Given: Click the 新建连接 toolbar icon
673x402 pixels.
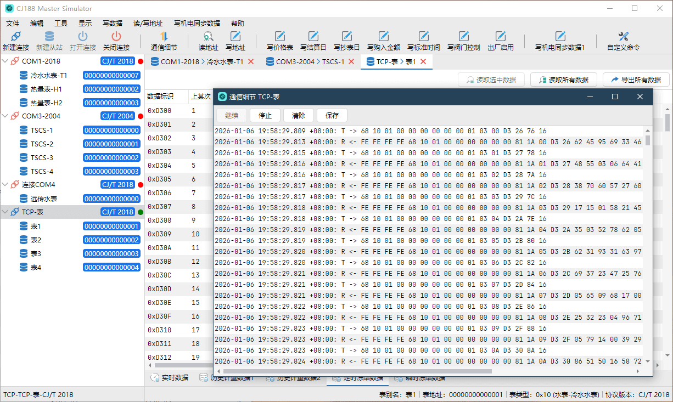Looking at the screenshot, I should (x=15, y=37).
